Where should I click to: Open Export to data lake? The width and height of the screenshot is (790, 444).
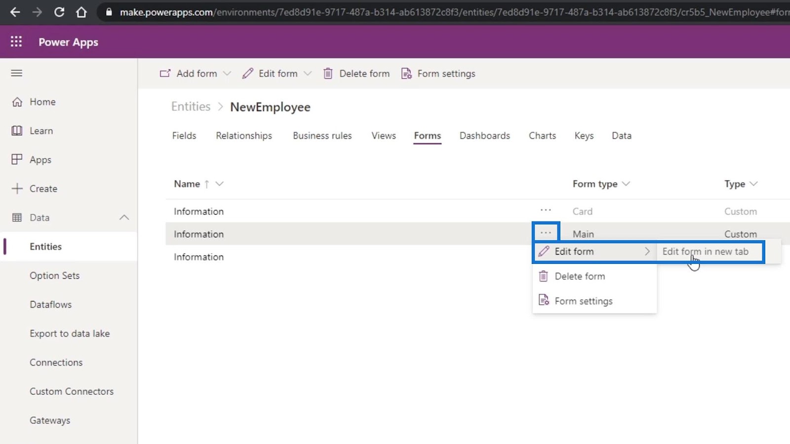(70, 333)
